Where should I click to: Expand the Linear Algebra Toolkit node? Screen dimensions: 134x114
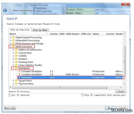tap(13, 65)
